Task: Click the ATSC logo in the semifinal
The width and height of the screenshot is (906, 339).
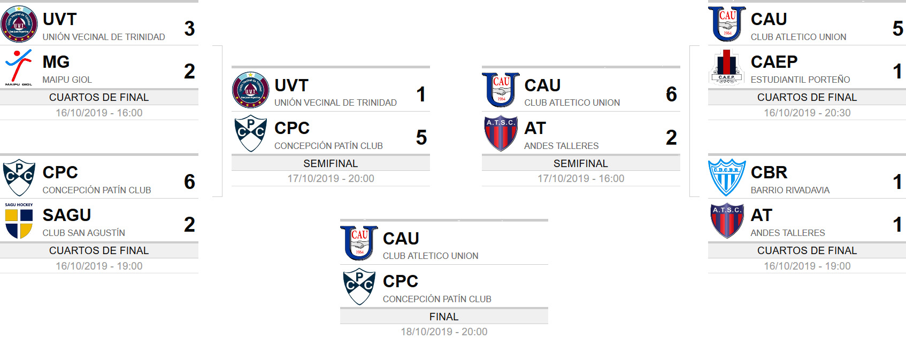Action: 501,133
